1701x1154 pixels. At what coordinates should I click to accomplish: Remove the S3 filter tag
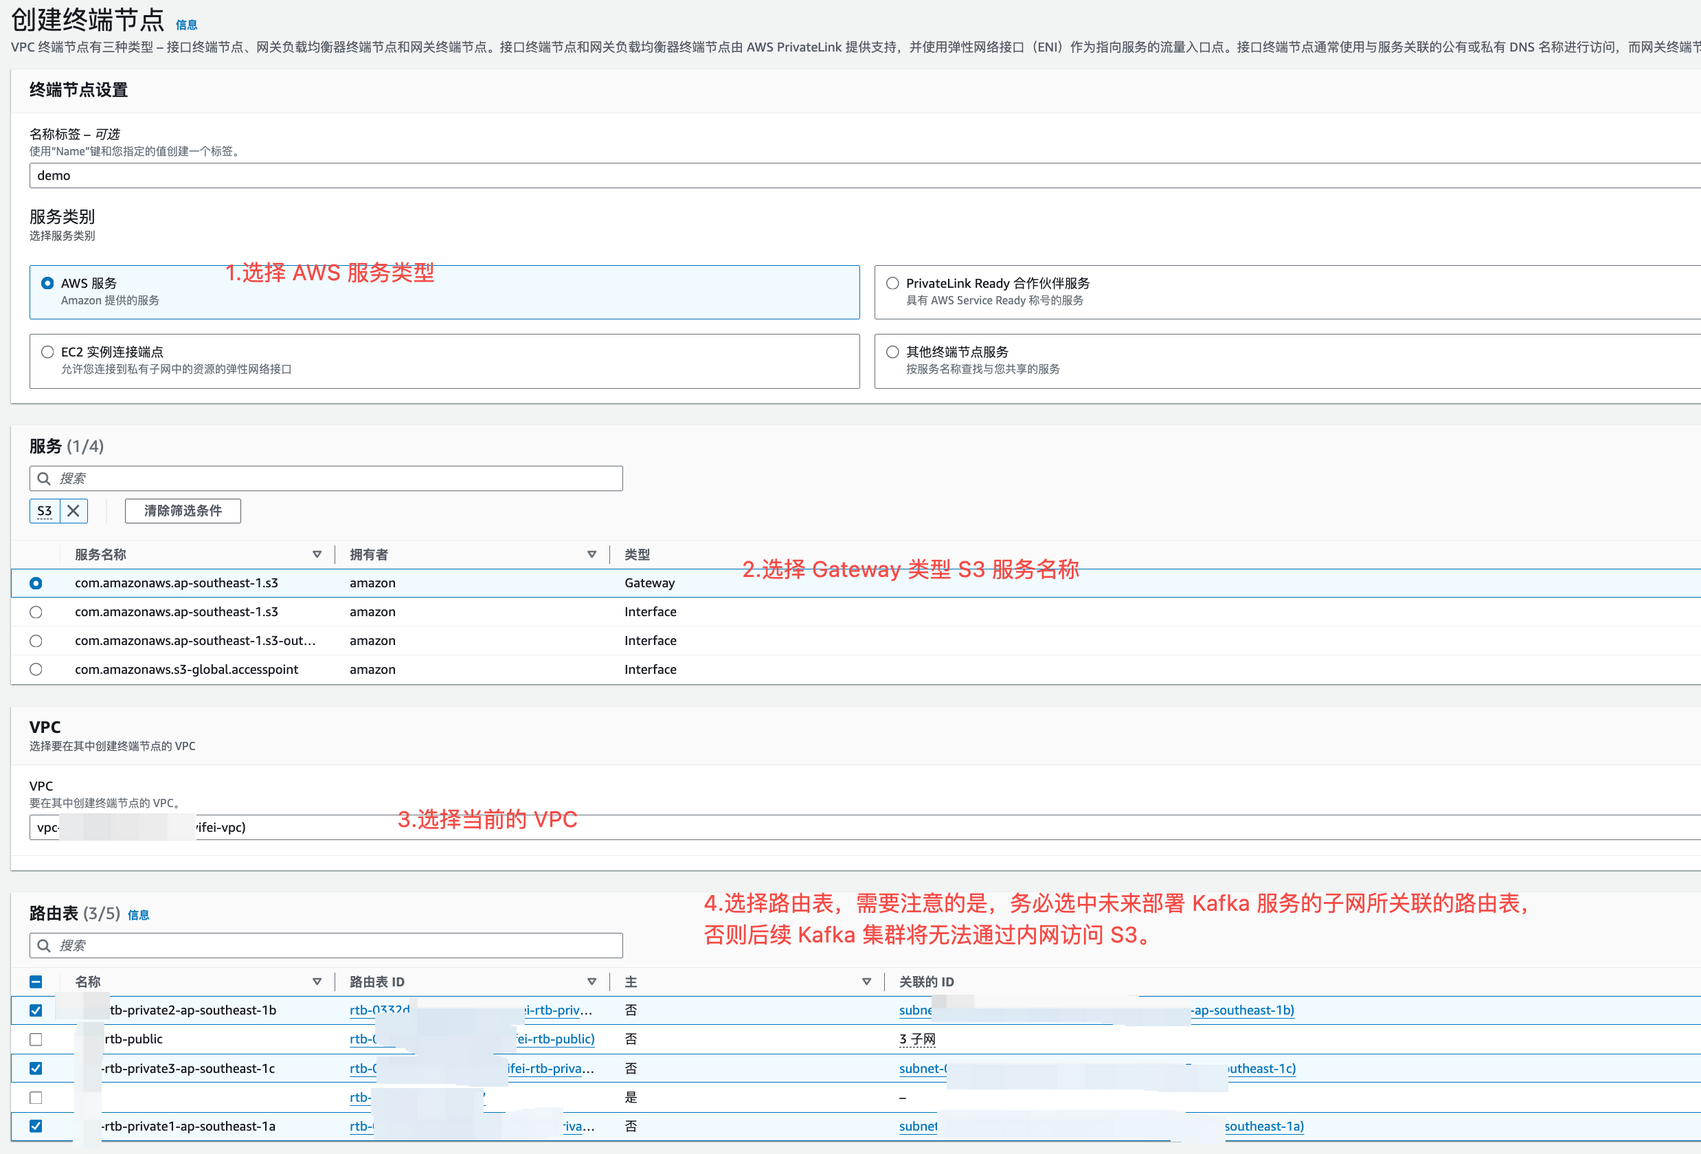pos(74,511)
